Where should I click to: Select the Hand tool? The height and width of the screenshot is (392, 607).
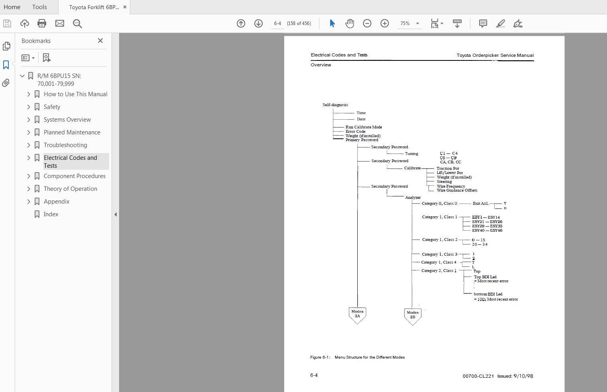(350, 23)
